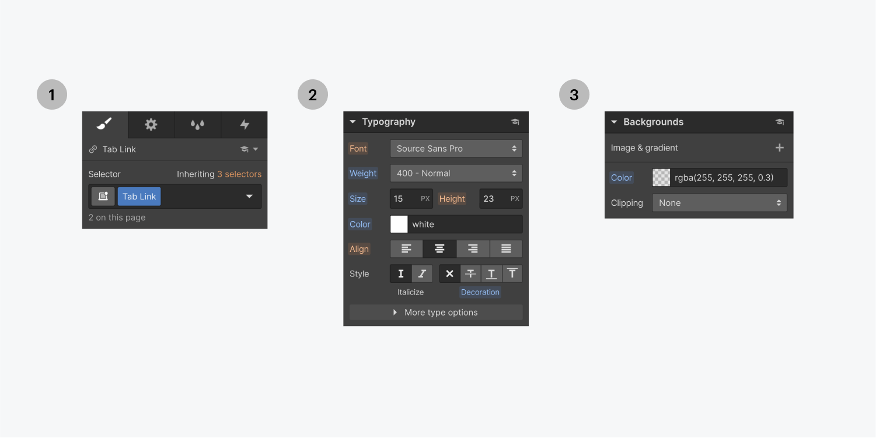Switch to the Style paintbrush tab
Image resolution: width=876 pixels, height=438 pixels.
104,125
